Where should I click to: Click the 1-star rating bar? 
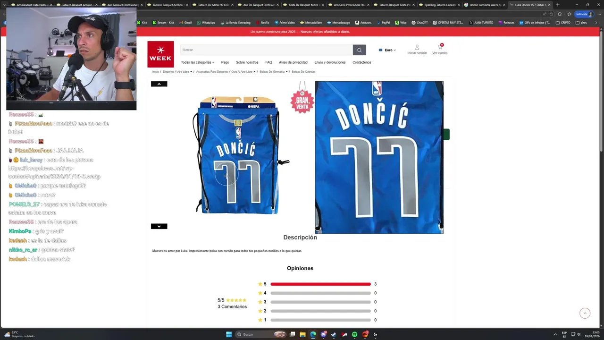pos(320,320)
